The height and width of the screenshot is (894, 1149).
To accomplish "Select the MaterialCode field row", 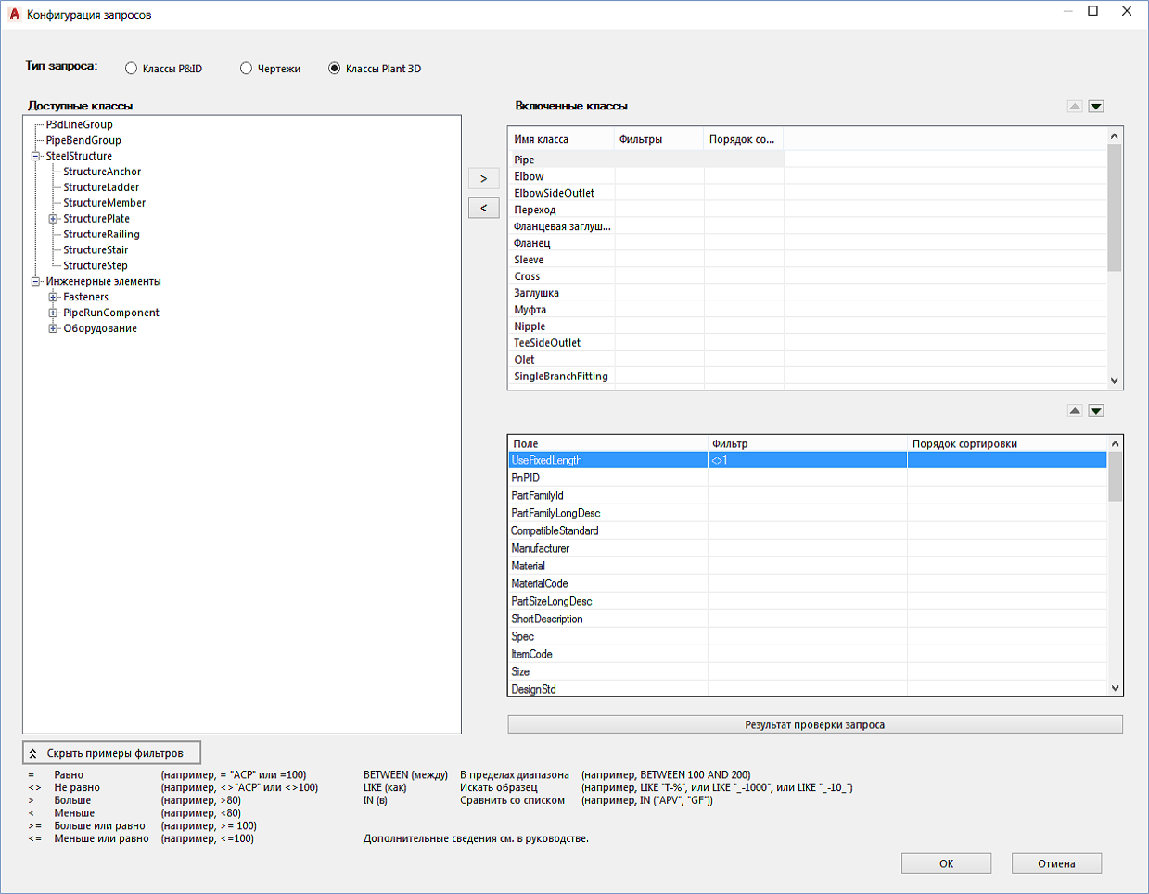I will point(807,583).
